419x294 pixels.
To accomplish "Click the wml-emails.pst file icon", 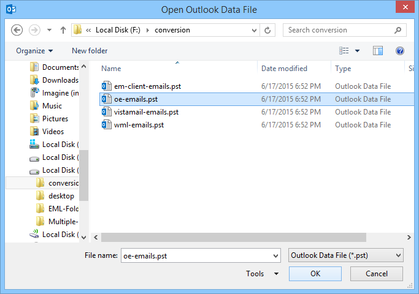I will [x=107, y=124].
